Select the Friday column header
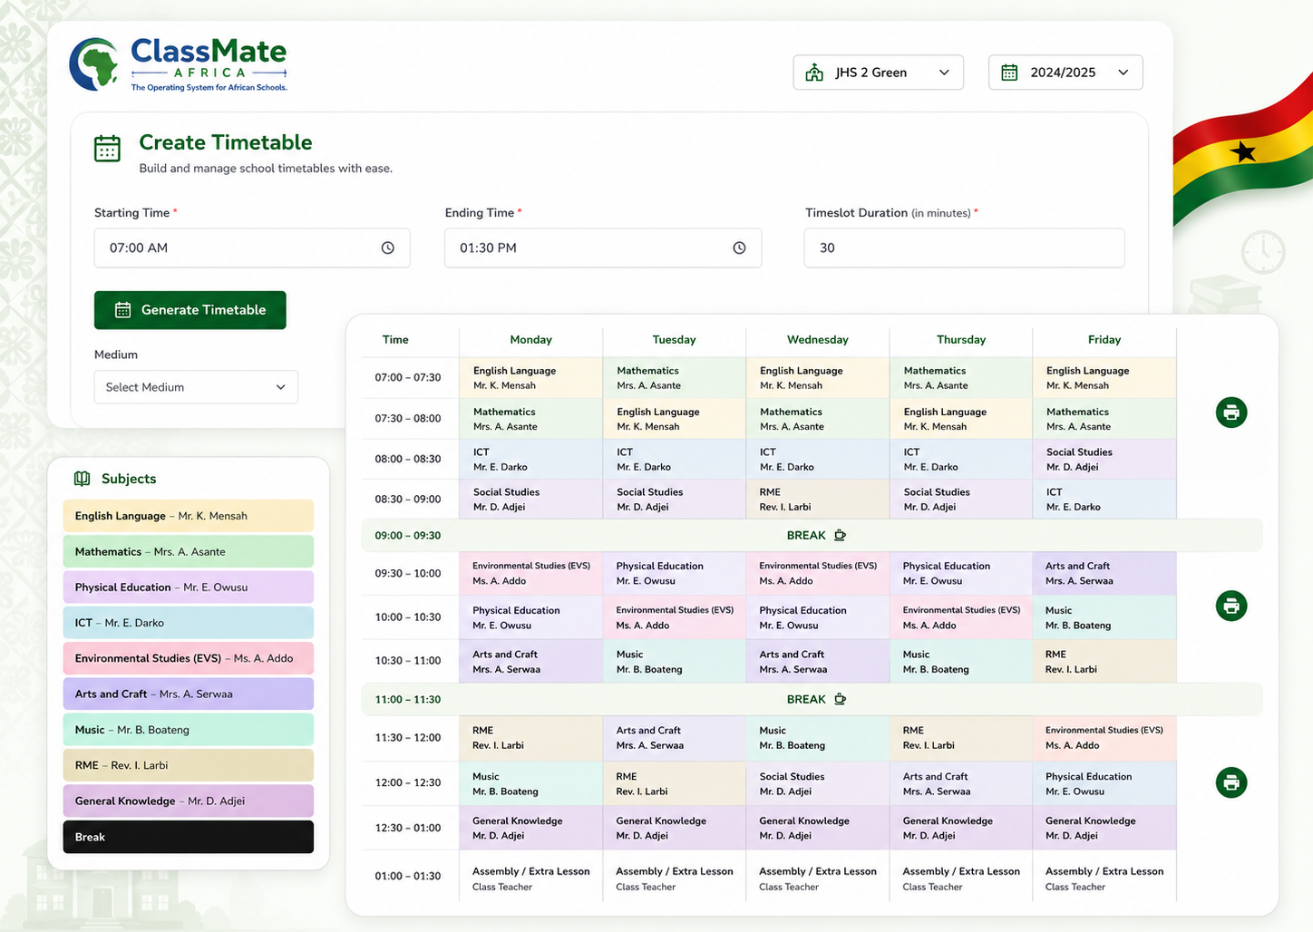This screenshot has height=932, width=1313. pos(1104,340)
